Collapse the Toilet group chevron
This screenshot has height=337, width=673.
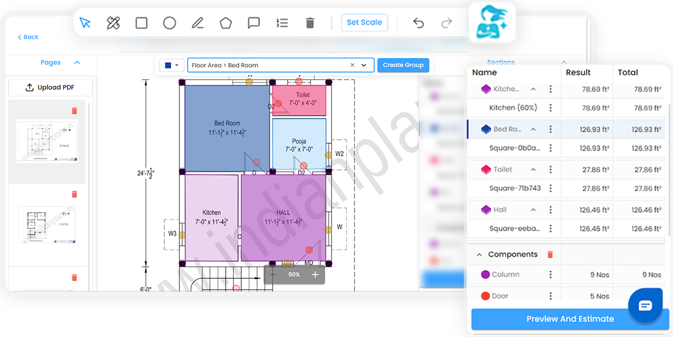pos(533,170)
